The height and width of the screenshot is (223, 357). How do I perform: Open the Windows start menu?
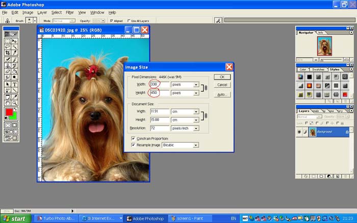[x=15, y=219]
